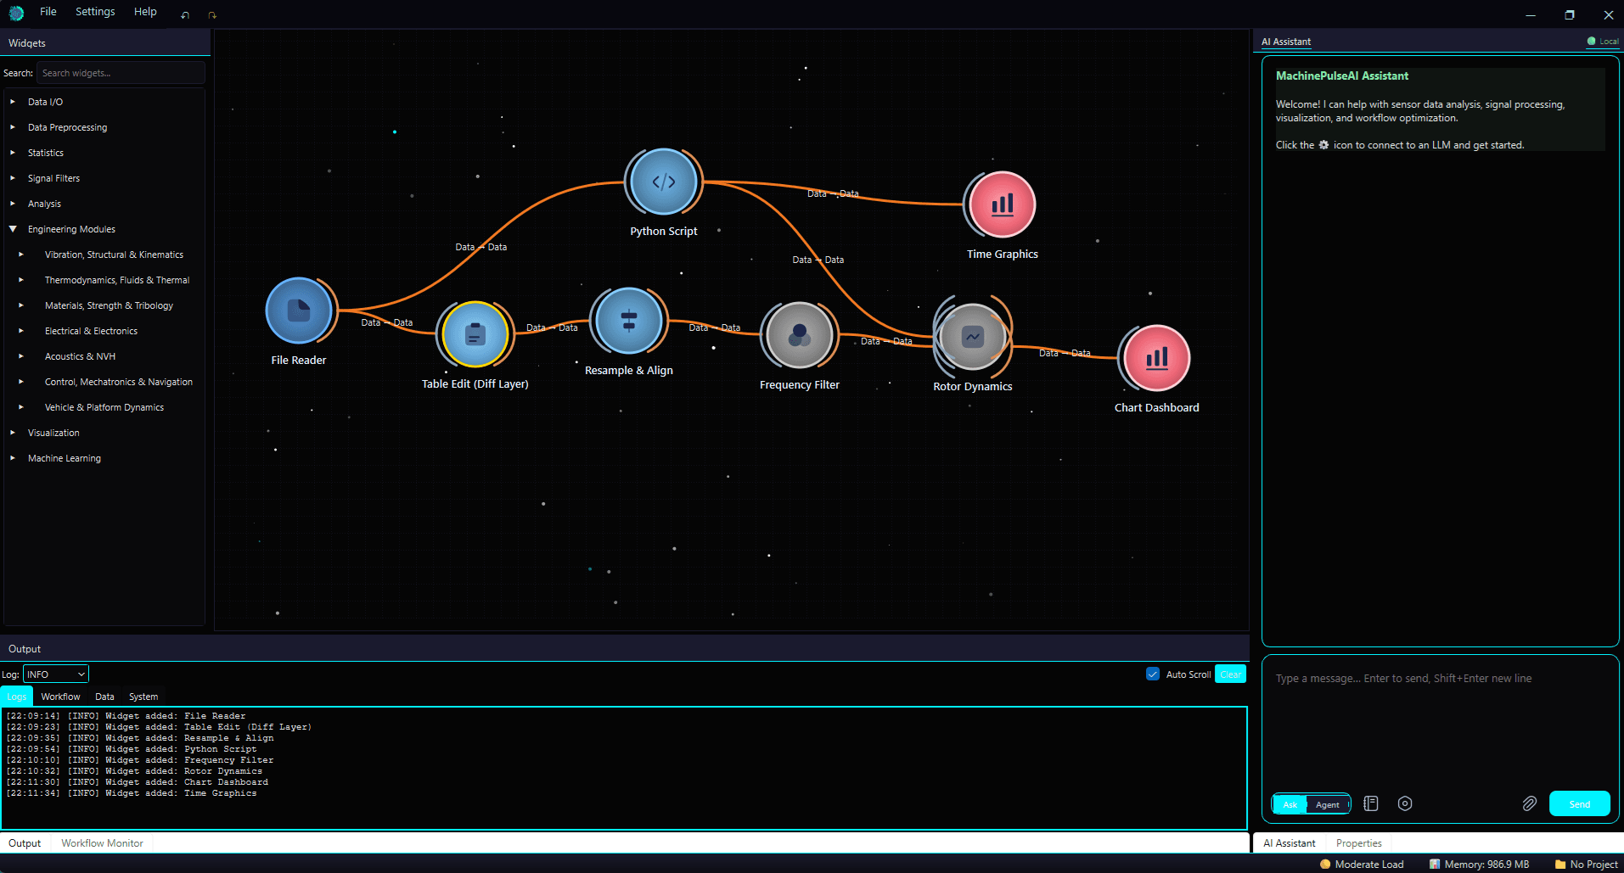Click the Search widgets input field

pyautogui.click(x=121, y=73)
